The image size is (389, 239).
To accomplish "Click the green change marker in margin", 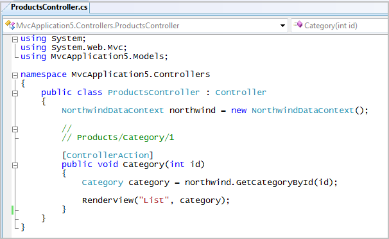I will pyautogui.click(x=12, y=210).
